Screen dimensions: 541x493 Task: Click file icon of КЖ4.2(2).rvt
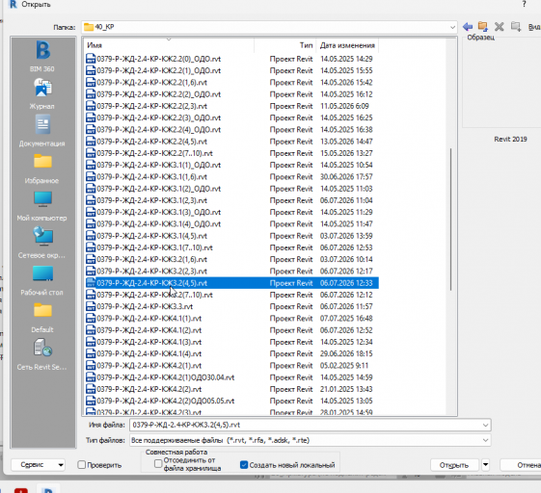pos(91,389)
